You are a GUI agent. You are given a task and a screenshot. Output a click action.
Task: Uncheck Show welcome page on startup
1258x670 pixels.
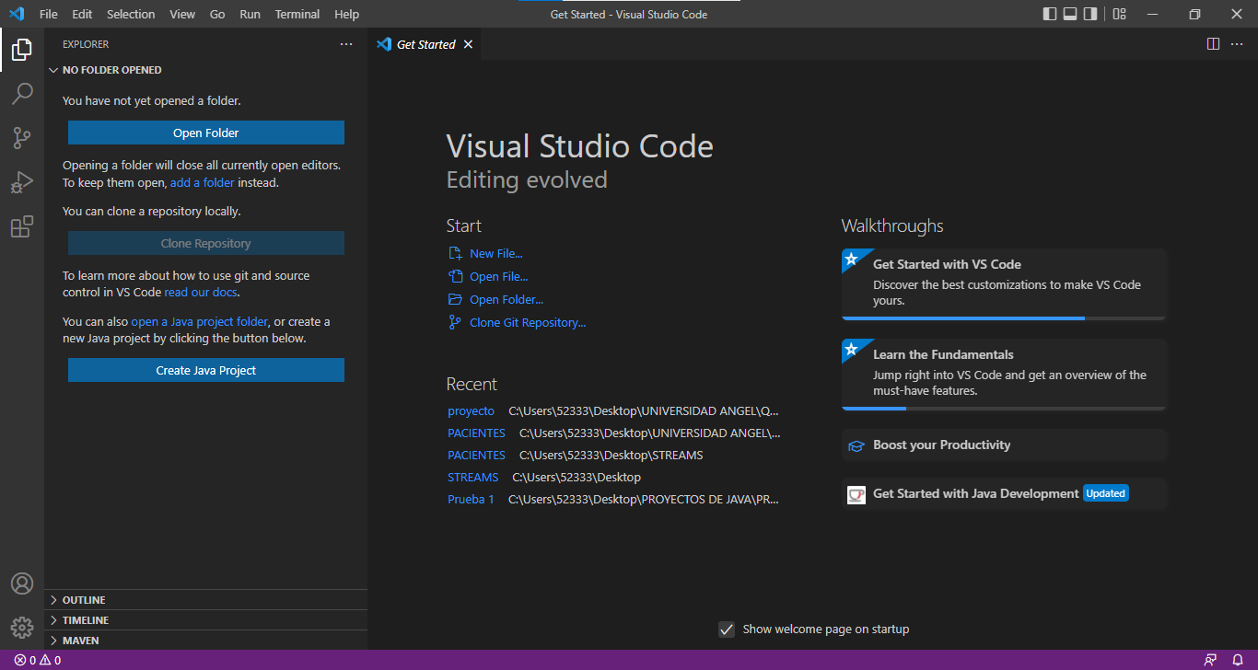point(727,630)
